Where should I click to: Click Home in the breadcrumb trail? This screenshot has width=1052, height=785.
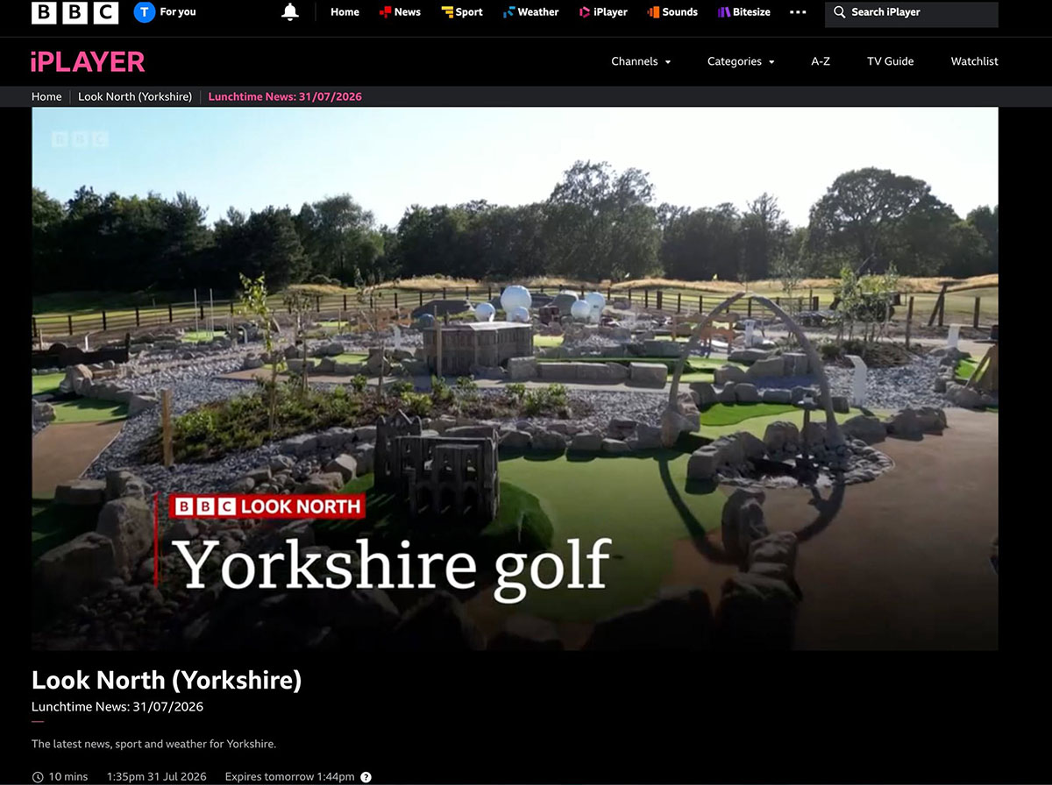pyautogui.click(x=46, y=96)
